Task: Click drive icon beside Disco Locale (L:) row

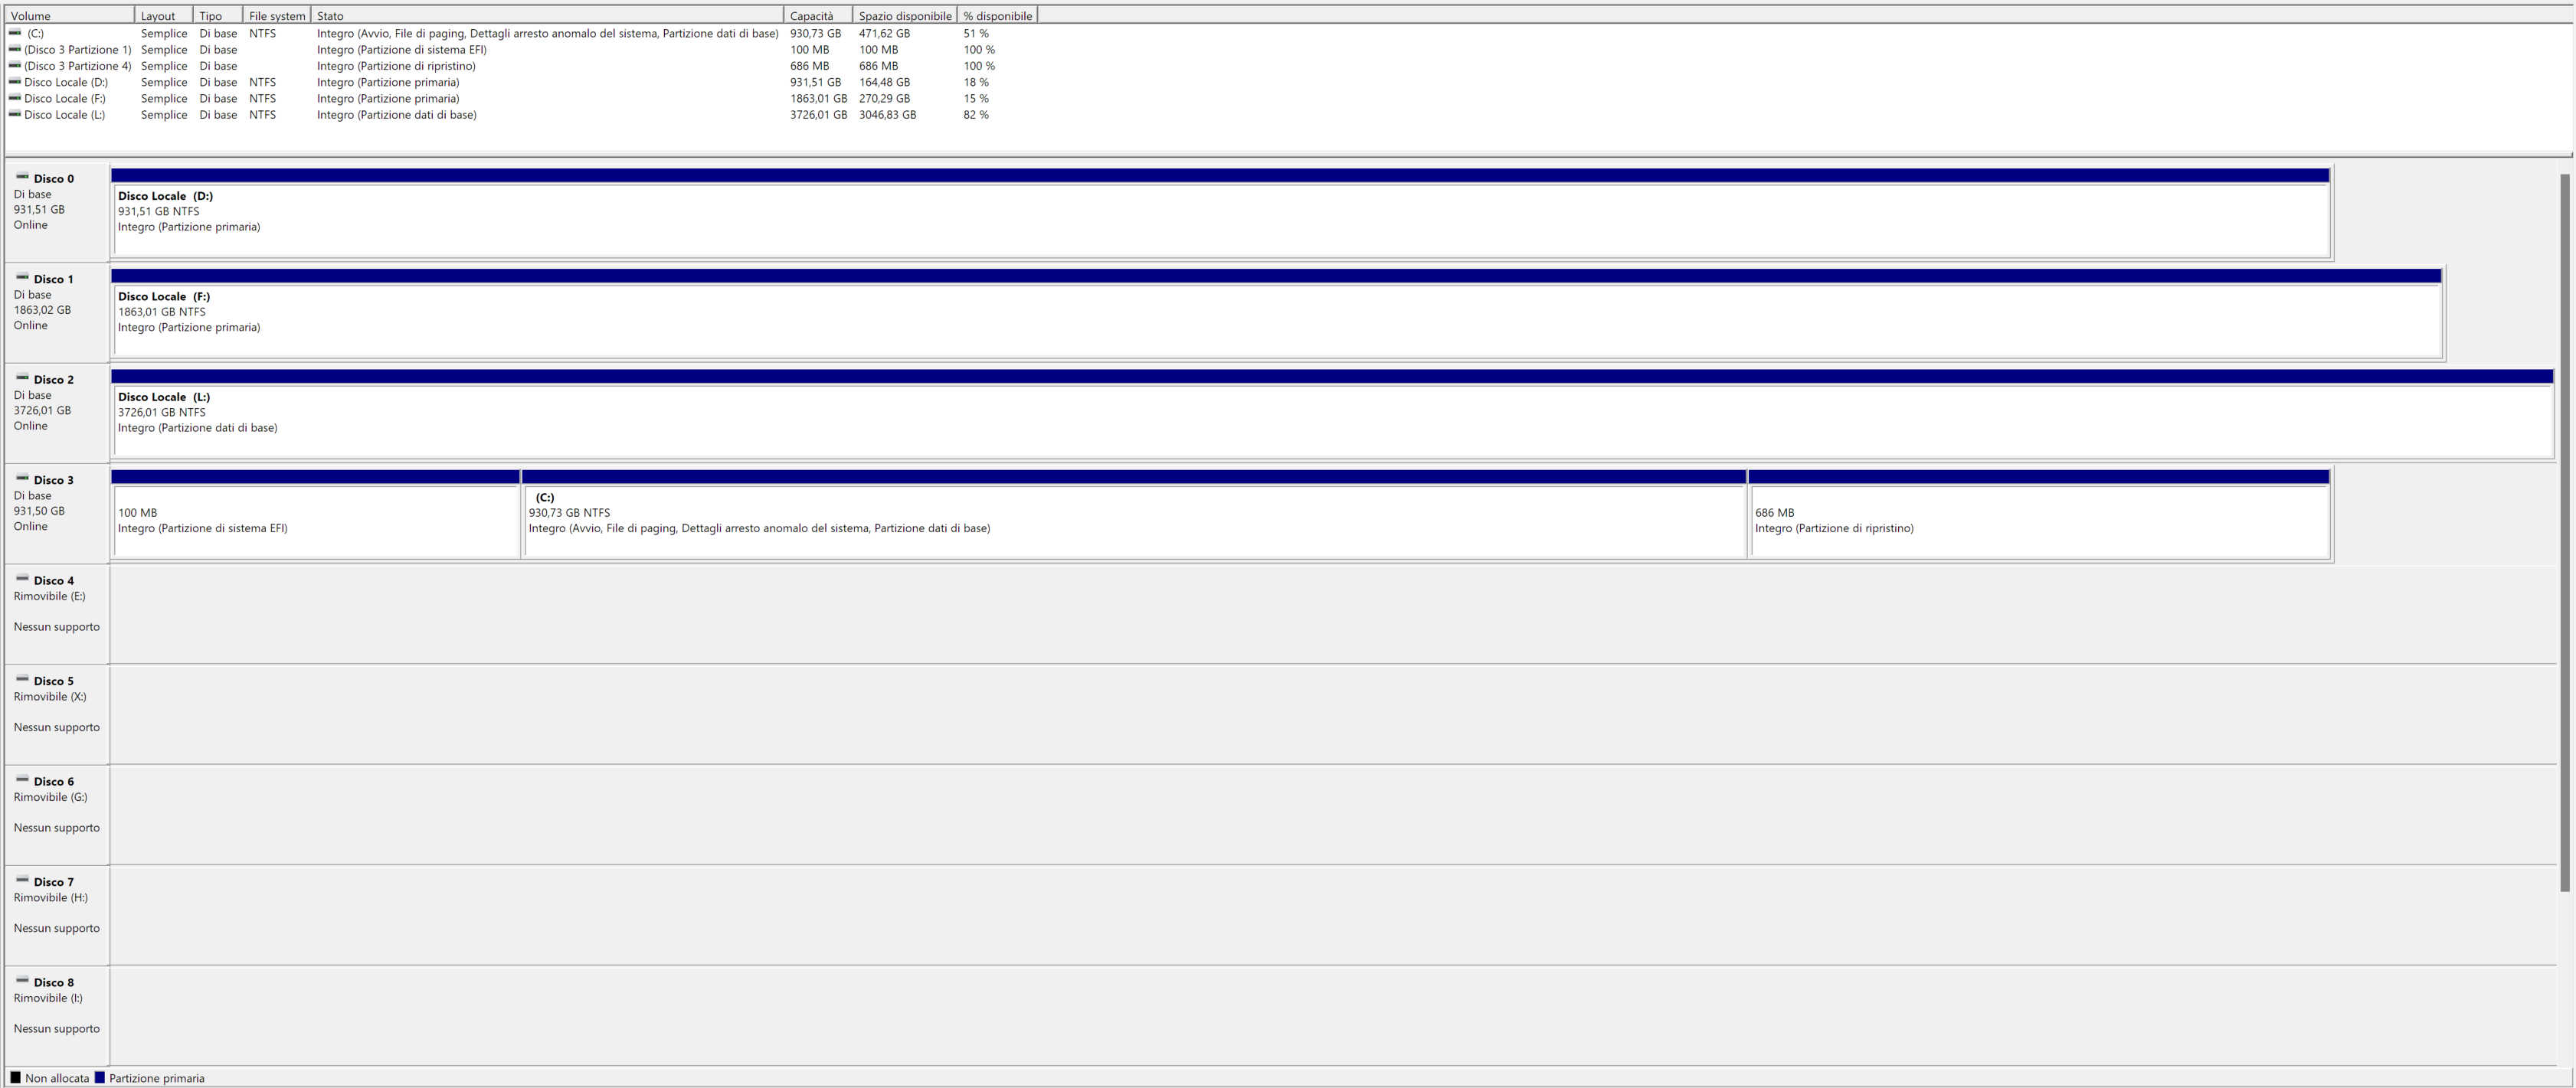Action: pos(15,114)
